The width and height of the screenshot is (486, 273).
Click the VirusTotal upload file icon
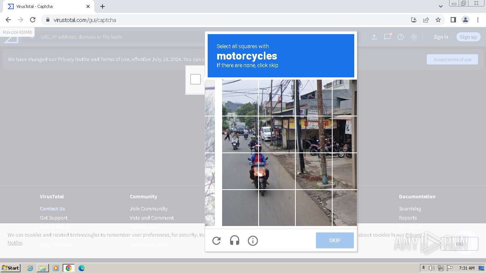coord(374,37)
